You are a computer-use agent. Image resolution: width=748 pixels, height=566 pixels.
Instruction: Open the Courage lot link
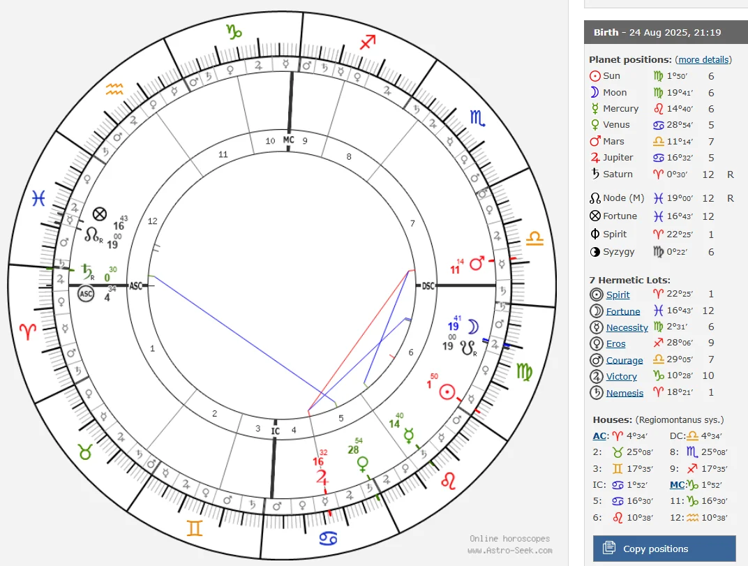pyautogui.click(x=624, y=360)
